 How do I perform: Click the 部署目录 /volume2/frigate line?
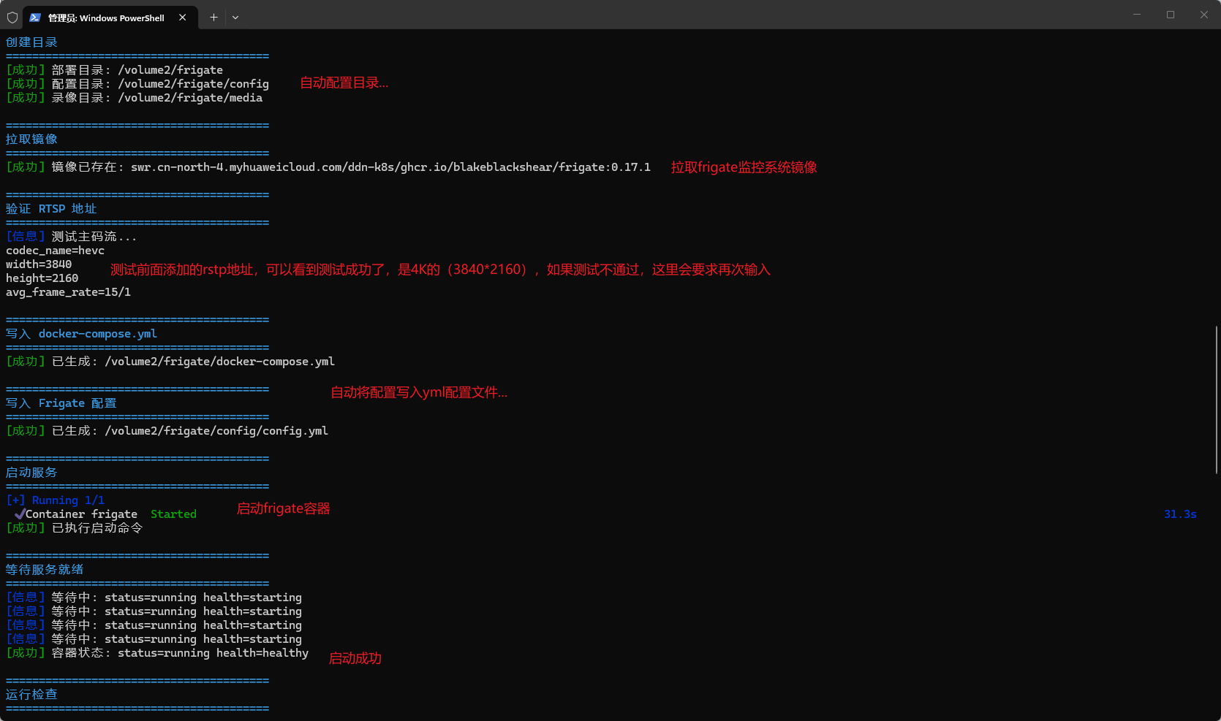[115, 70]
